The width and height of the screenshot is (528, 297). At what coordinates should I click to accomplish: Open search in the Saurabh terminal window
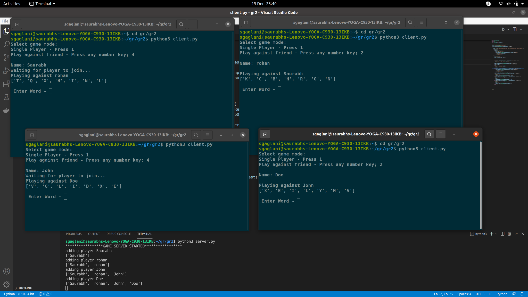coord(181,24)
